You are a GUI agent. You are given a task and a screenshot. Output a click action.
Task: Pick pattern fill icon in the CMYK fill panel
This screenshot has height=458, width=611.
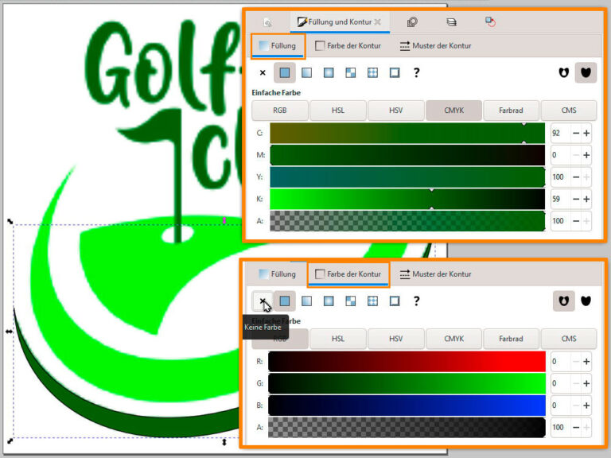tap(350, 72)
